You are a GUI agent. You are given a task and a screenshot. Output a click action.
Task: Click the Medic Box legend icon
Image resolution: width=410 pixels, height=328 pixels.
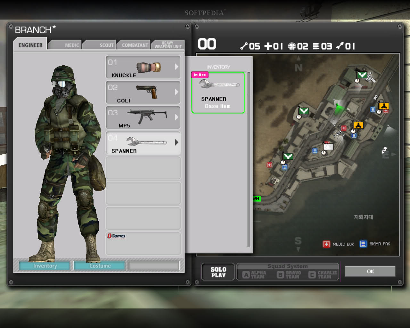click(326, 244)
